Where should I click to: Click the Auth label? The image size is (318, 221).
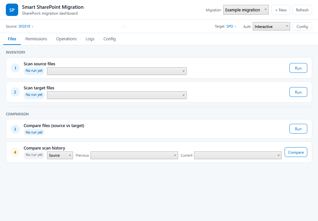click(247, 27)
